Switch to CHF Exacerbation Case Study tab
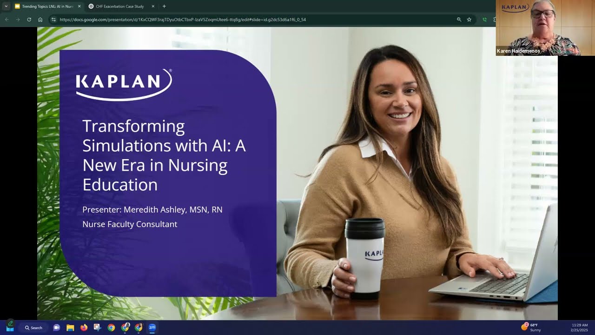Viewport: 595px width, 335px height. (121, 7)
